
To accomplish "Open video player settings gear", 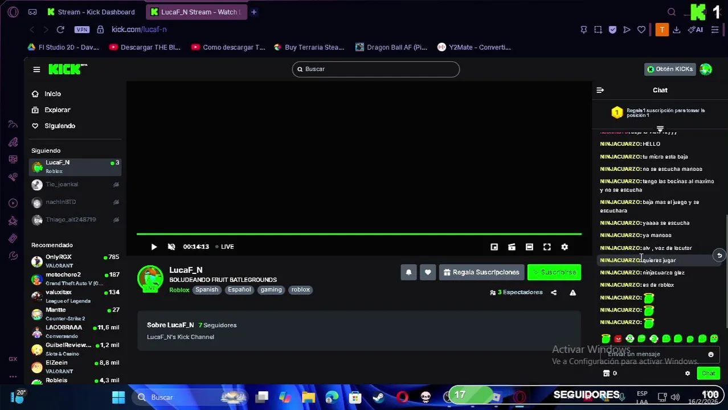I will pyautogui.click(x=565, y=247).
